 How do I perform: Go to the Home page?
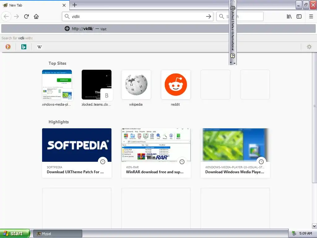coord(36,16)
